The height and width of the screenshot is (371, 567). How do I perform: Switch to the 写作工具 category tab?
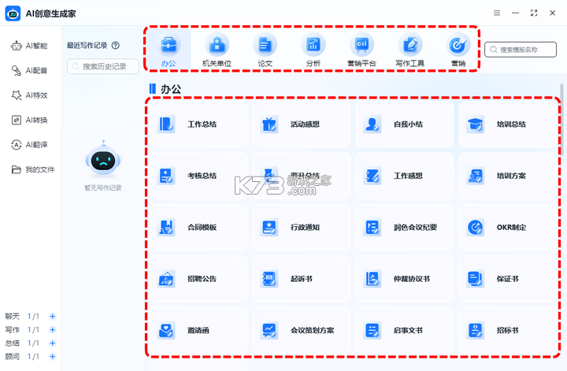tap(409, 50)
